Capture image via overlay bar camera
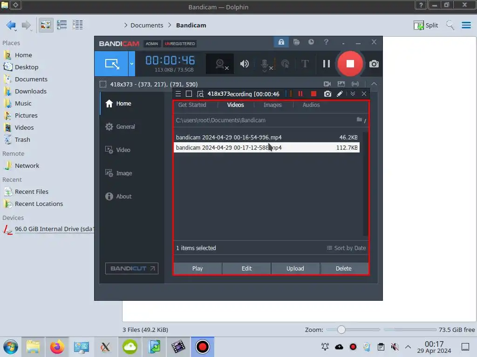Viewport: 477px width, 357px height. [327, 94]
